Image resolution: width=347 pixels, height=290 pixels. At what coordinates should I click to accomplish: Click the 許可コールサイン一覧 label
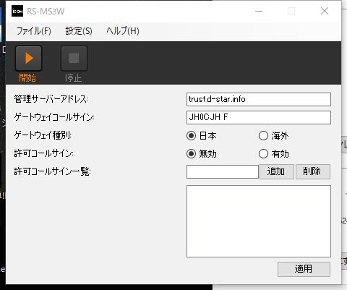[x=52, y=171]
